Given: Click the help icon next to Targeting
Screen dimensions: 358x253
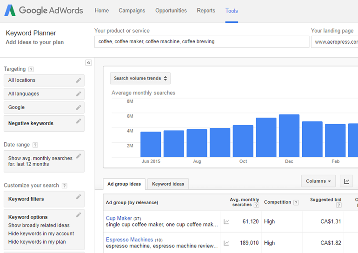Looking at the screenshot, I should click(31, 69).
